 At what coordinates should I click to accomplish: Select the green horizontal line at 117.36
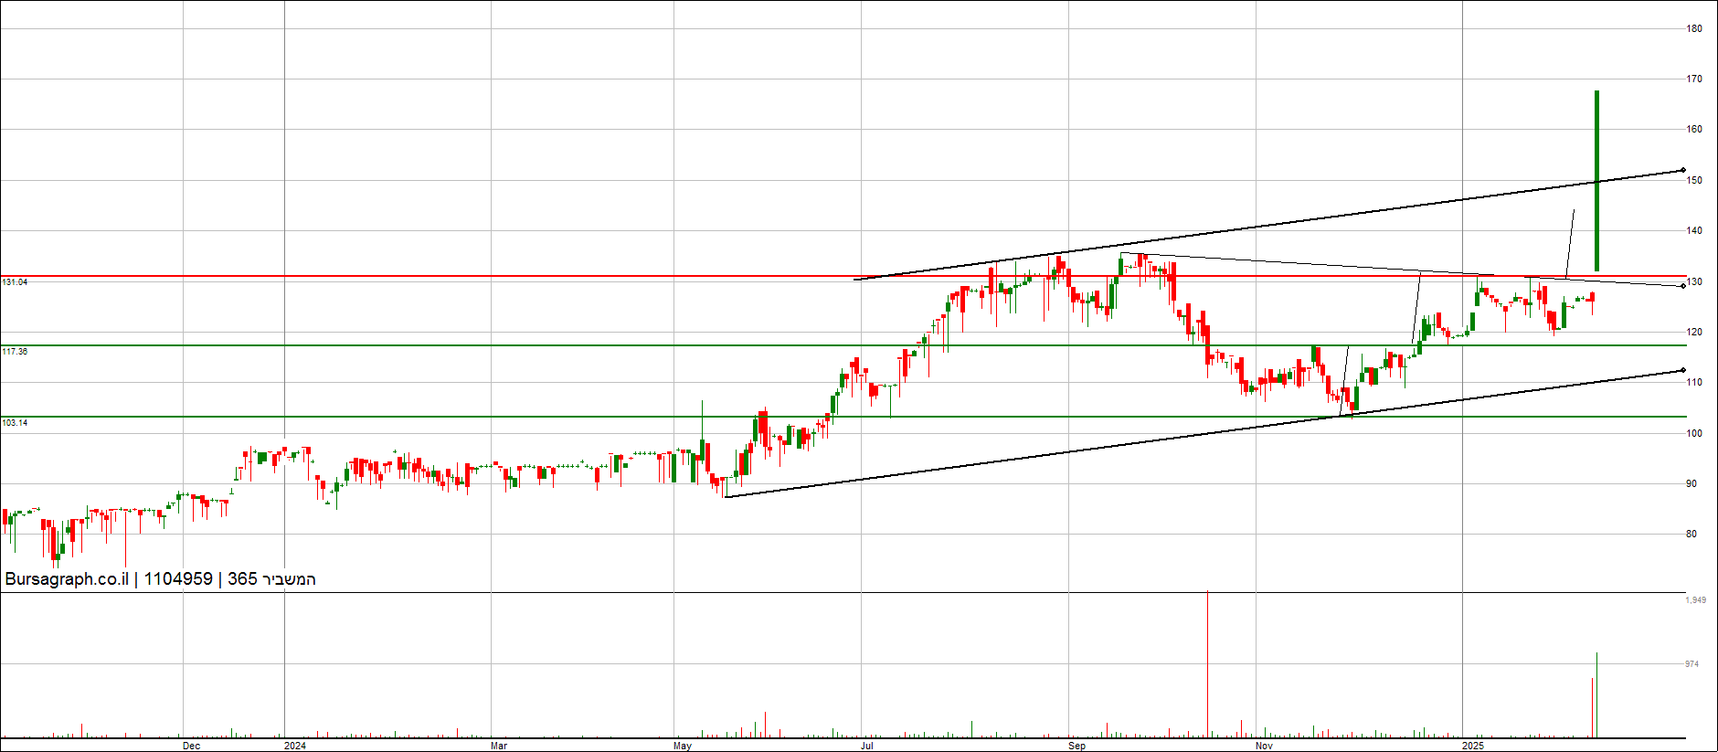pyautogui.click(x=843, y=345)
